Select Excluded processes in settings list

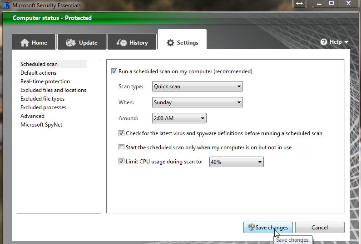43,107
